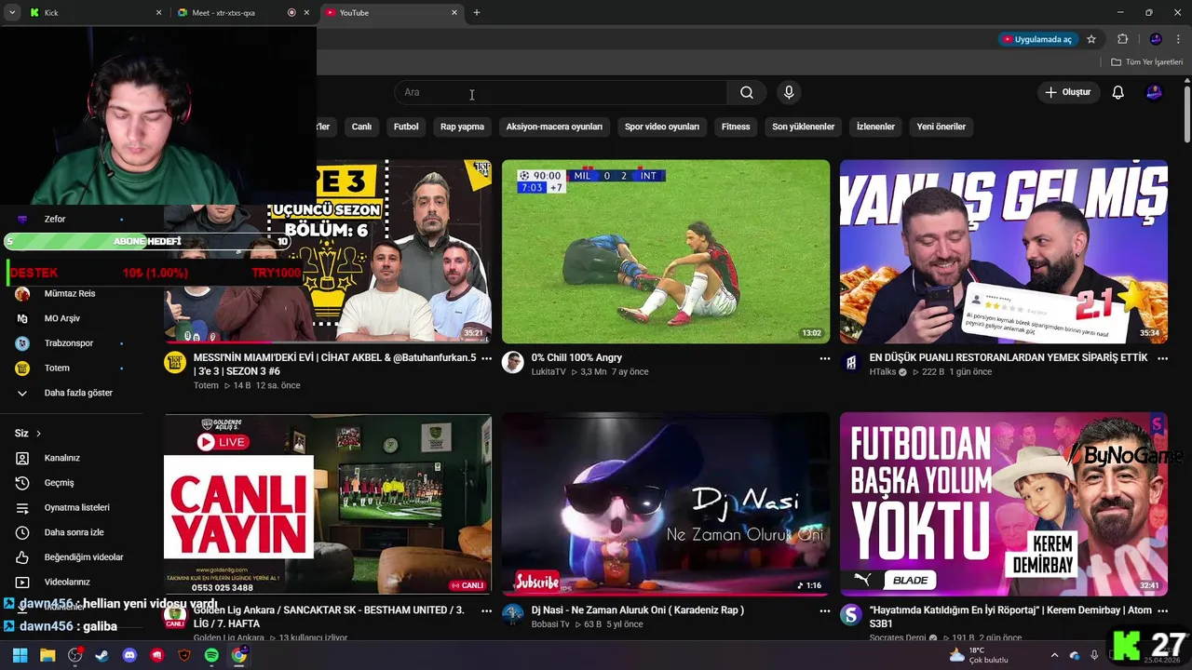Open the YouTube notifications bell
This screenshot has height=670, width=1192.
click(x=1117, y=92)
